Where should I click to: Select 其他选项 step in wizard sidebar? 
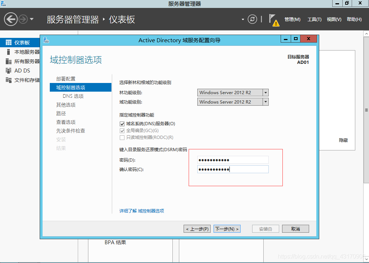(66, 105)
